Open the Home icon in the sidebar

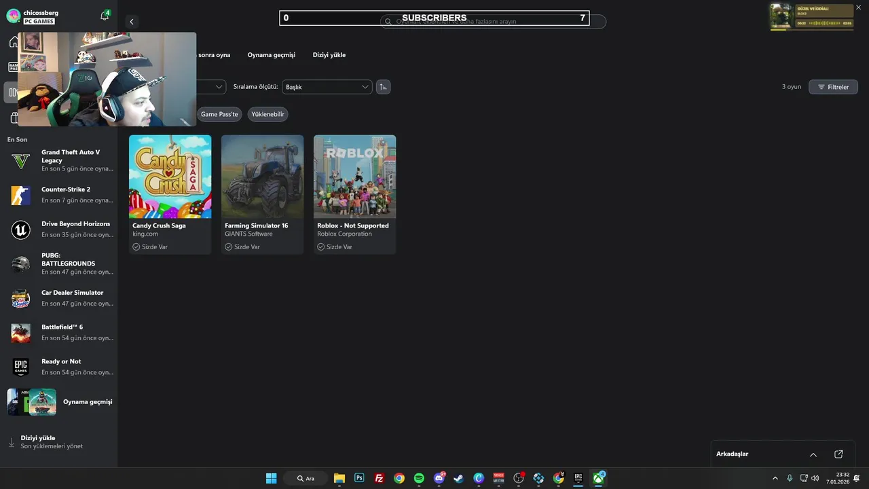pos(14,42)
